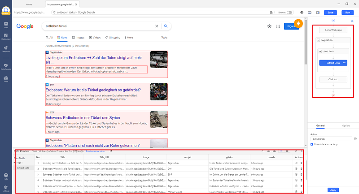The image size is (359, 194).
Task: Open the Extract Data node options menu
Action: pyautogui.click(x=344, y=63)
